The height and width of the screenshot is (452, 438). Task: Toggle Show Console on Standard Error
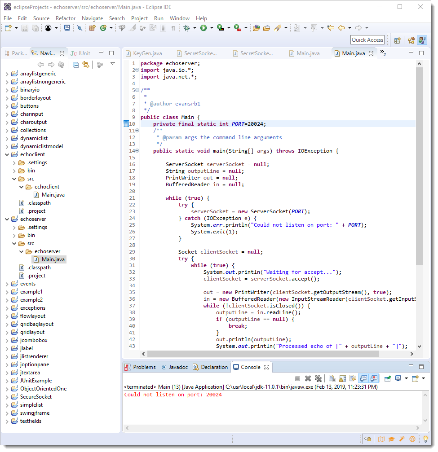pyautogui.click(x=374, y=378)
